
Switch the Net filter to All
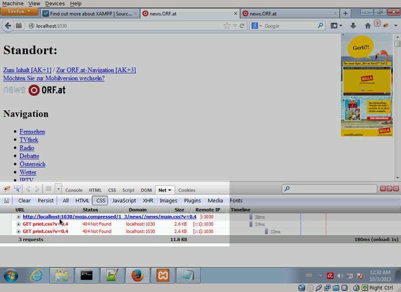pyautogui.click(x=66, y=200)
